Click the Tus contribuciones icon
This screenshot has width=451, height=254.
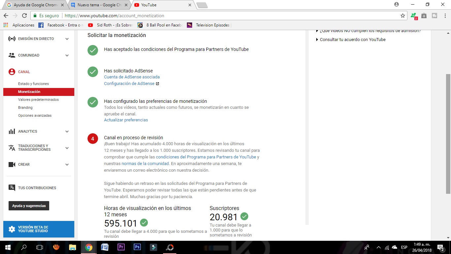[12, 188]
